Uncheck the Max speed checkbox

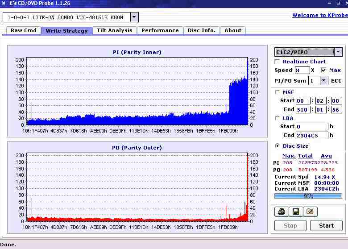[x=323, y=70]
